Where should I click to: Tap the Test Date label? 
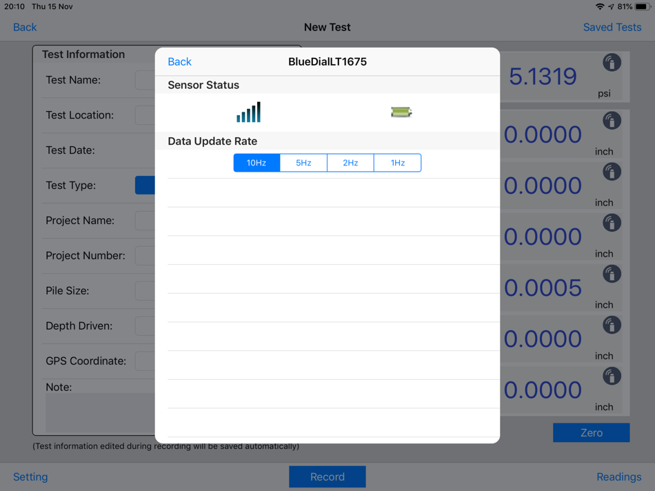click(x=70, y=150)
